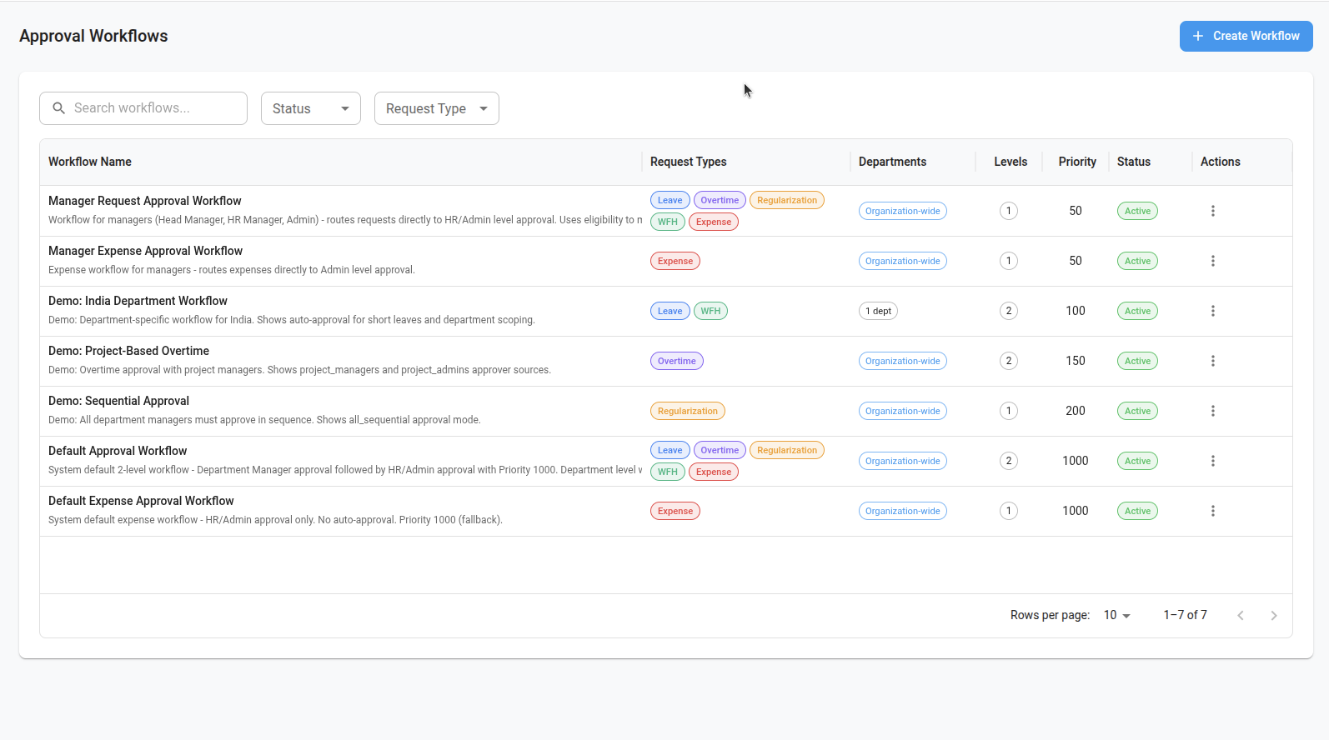Click actions icon for Demo: Sequential Approval

pos(1212,411)
